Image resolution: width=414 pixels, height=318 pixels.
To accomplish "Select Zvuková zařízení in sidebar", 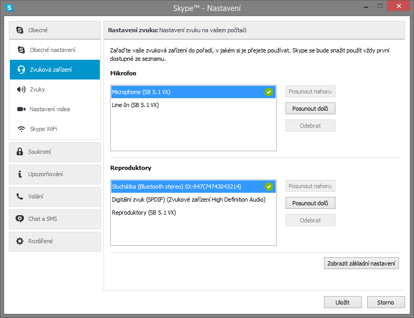I will pyautogui.click(x=55, y=70).
